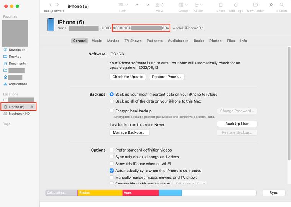The height and width of the screenshot is (207, 291).
Task: Switch to the Files tab
Action: pos(231,41)
